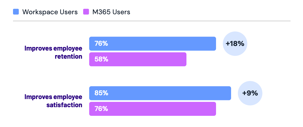303x127 pixels.
Task: Click the 58% value text
Action: click(x=101, y=59)
